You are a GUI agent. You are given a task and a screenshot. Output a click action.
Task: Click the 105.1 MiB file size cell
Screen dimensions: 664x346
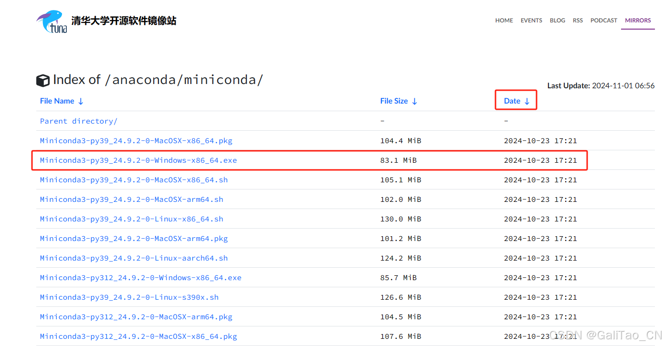pyautogui.click(x=401, y=180)
